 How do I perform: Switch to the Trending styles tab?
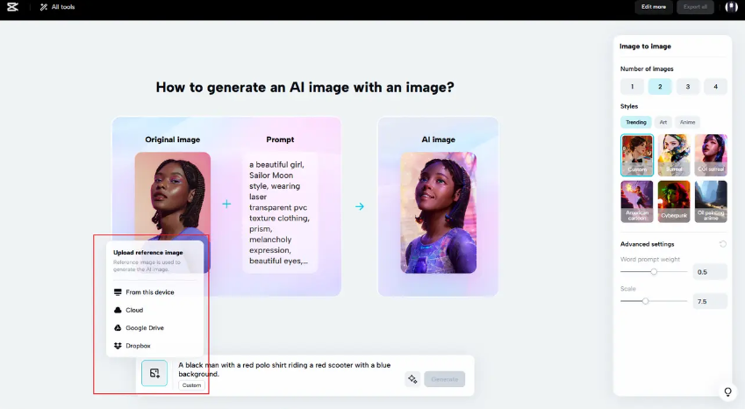[x=635, y=122]
